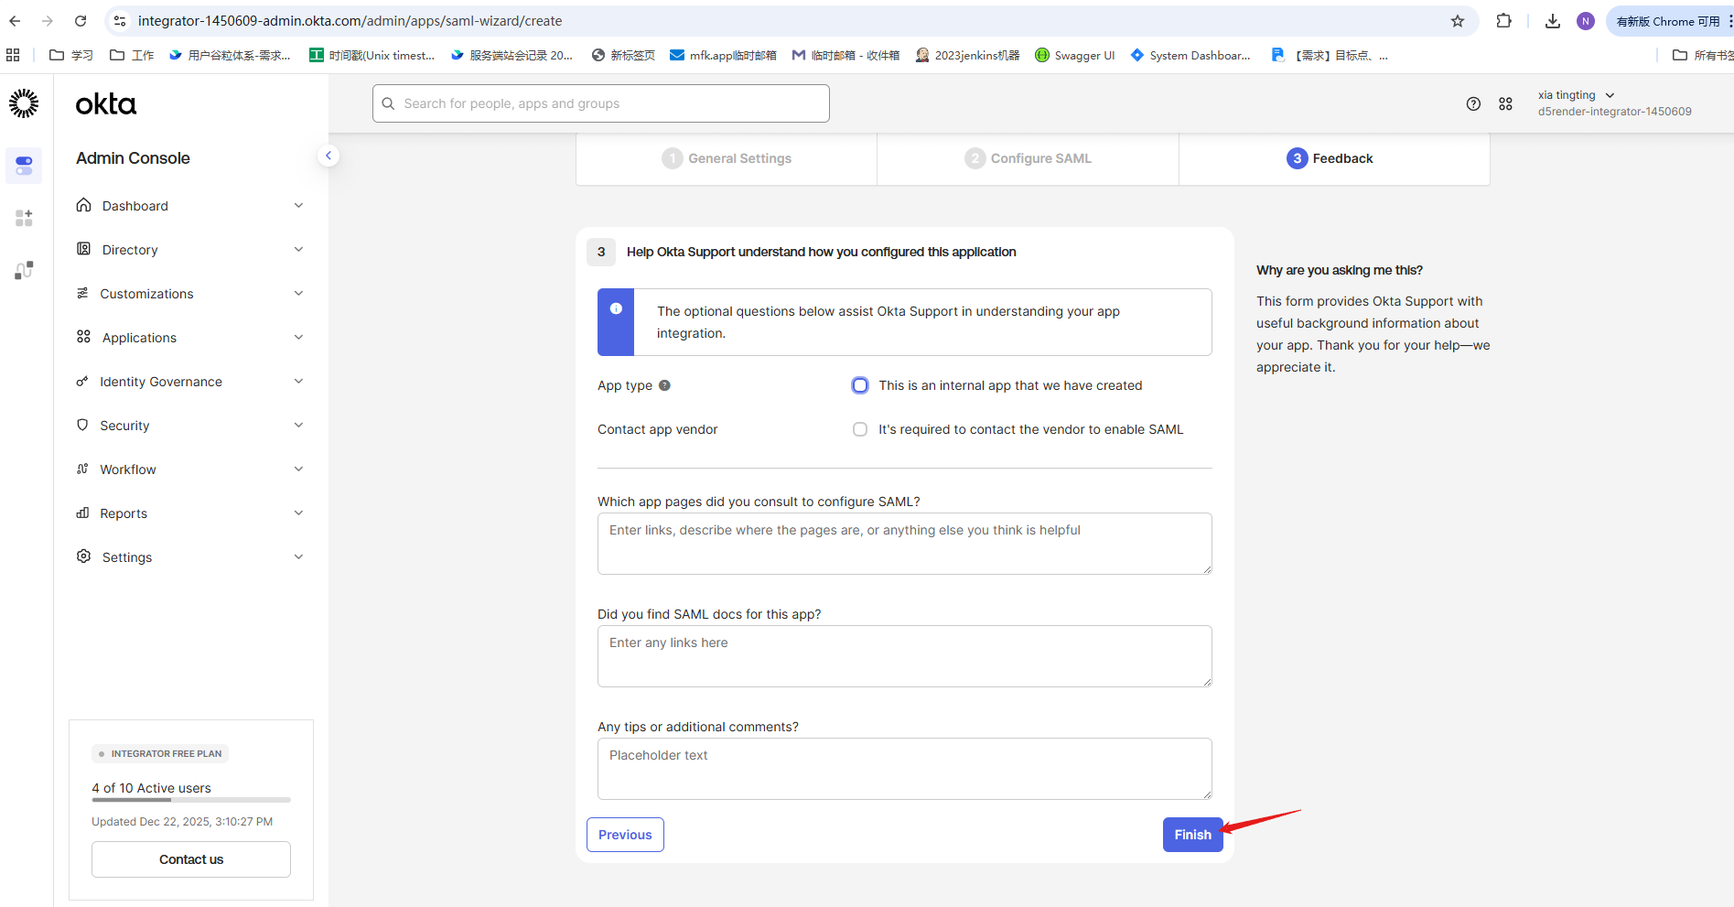This screenshot has width=1734, height=907.
Task: Open the Okta apps grid icon
Action: click(1505, 104)
